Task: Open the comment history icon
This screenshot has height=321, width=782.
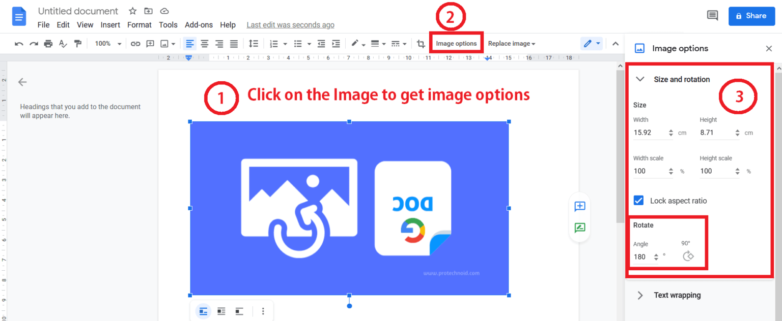Action: click(712, 16)
